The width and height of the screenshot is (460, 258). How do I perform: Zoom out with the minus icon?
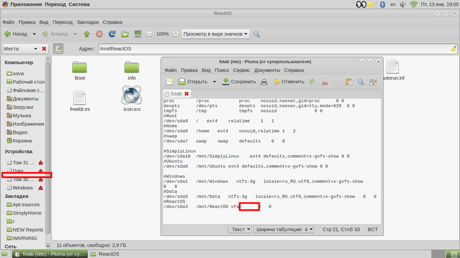149,34
